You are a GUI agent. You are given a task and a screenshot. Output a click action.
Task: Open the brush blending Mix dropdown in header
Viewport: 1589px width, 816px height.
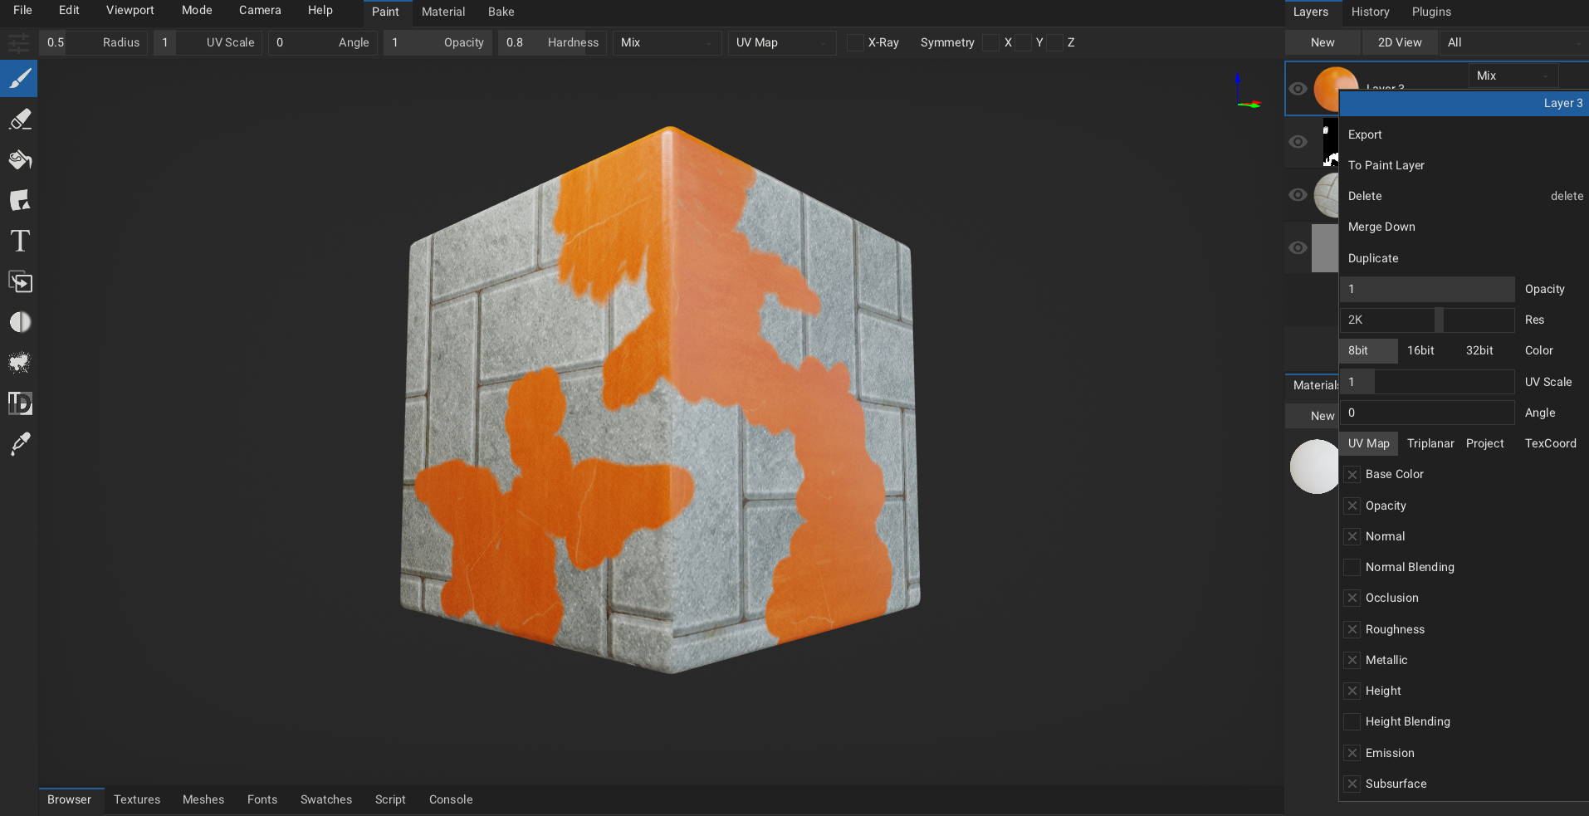667,42
